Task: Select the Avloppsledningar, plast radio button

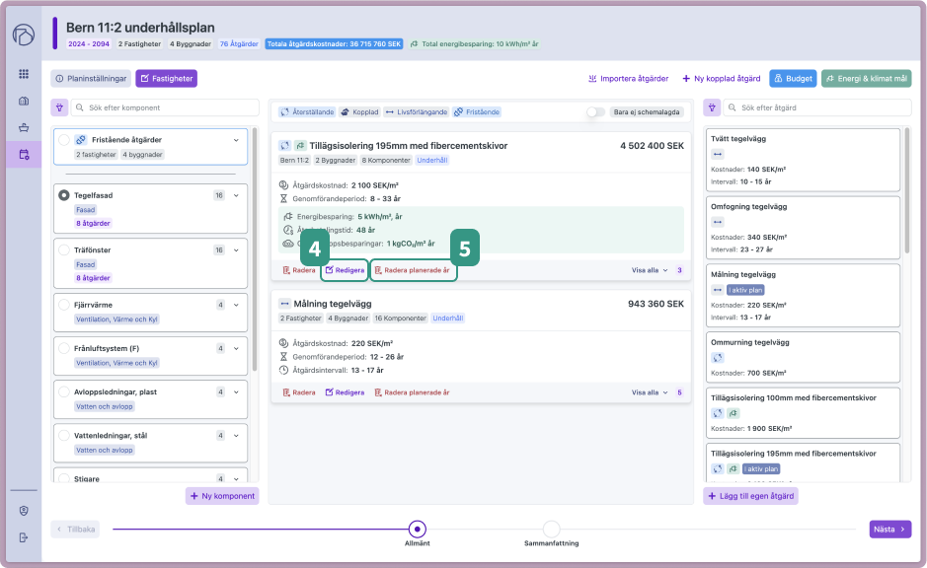Action: click(64, 392)
